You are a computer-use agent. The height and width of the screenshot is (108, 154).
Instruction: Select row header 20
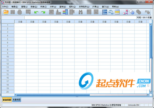pyautogui.click(x=8, y=92)
